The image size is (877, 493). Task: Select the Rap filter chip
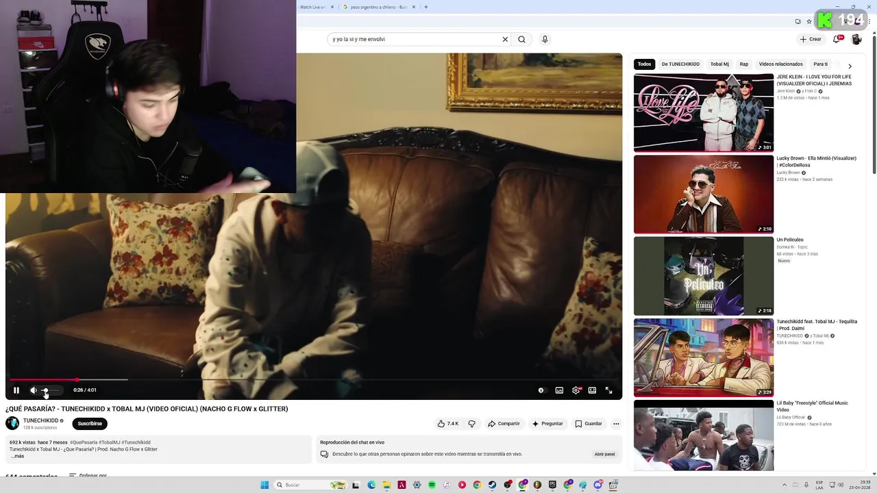744,64
